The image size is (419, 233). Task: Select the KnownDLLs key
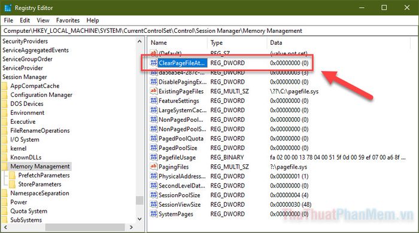pyautogui.click(x=26, y=157)
